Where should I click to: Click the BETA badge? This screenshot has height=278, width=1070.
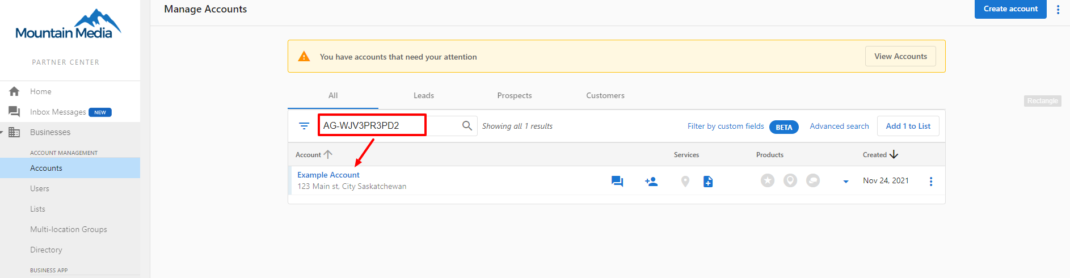tap(784, 127)
